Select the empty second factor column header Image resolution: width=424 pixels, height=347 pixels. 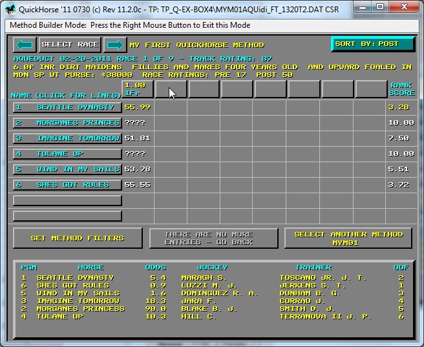click(x=171, y=89)
